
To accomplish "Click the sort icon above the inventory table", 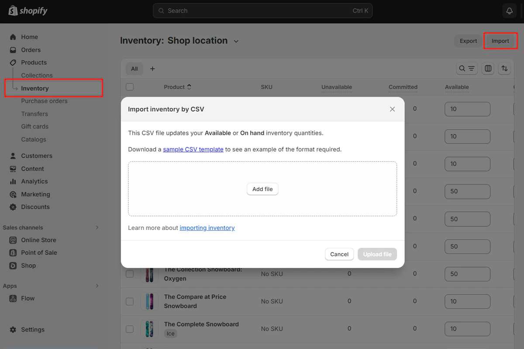I will pyautogui.click(x=504, y=68).
